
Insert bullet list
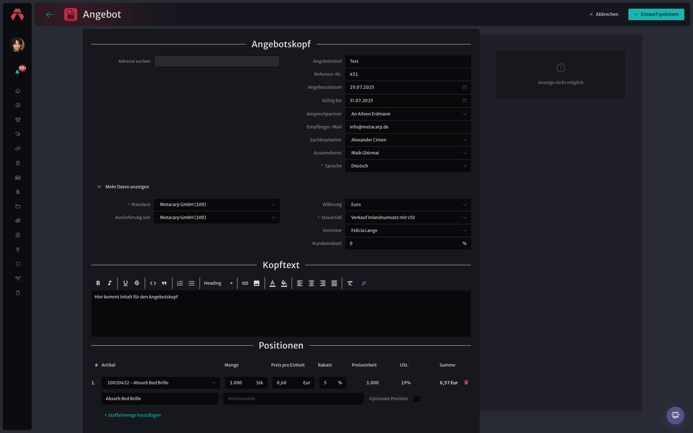pos(192,283)
